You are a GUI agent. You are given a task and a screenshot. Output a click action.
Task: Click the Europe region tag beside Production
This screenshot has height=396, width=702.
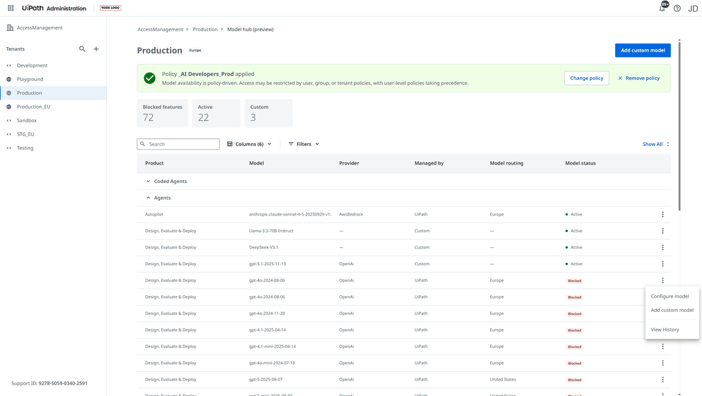click(195, 50)
